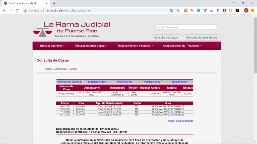Click the Google Translate icon in address bar
This screenshot has width=257, height=144.
[x=171, y=10]
